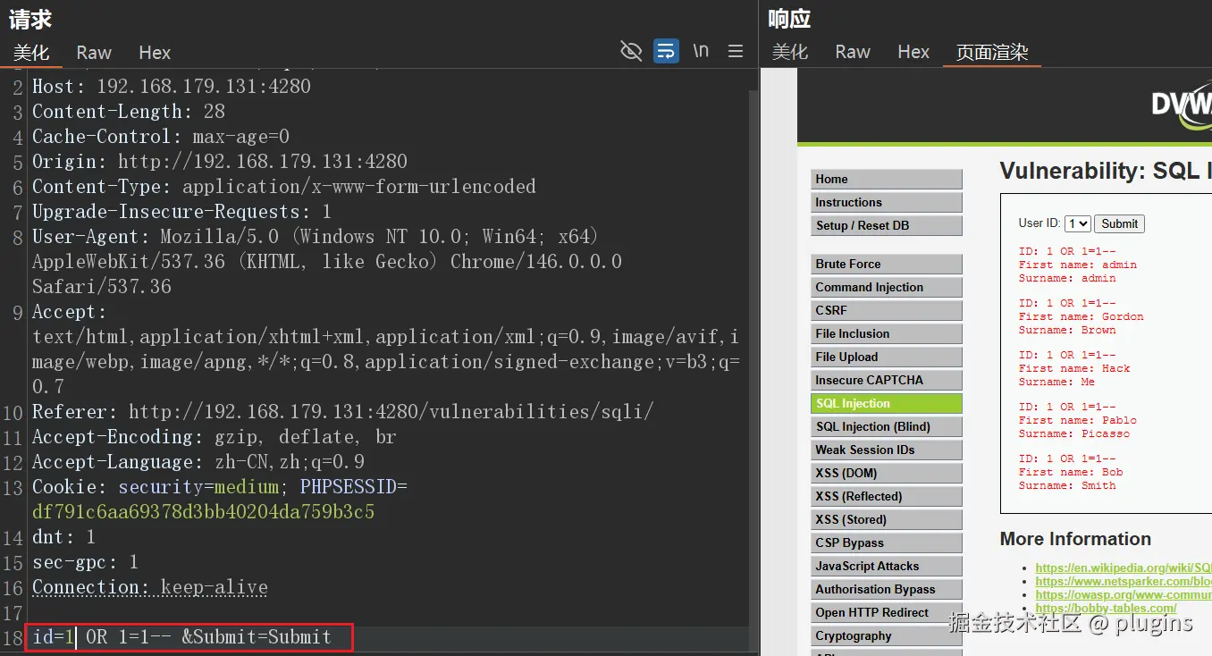1212x656 pixels.
Task: Open the Weak Session IDs page
Action: click(x=887, y=450)
